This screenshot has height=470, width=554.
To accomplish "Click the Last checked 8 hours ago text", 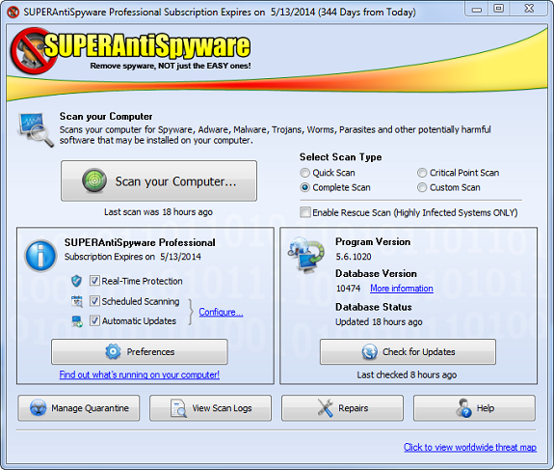I will [407, 374].
